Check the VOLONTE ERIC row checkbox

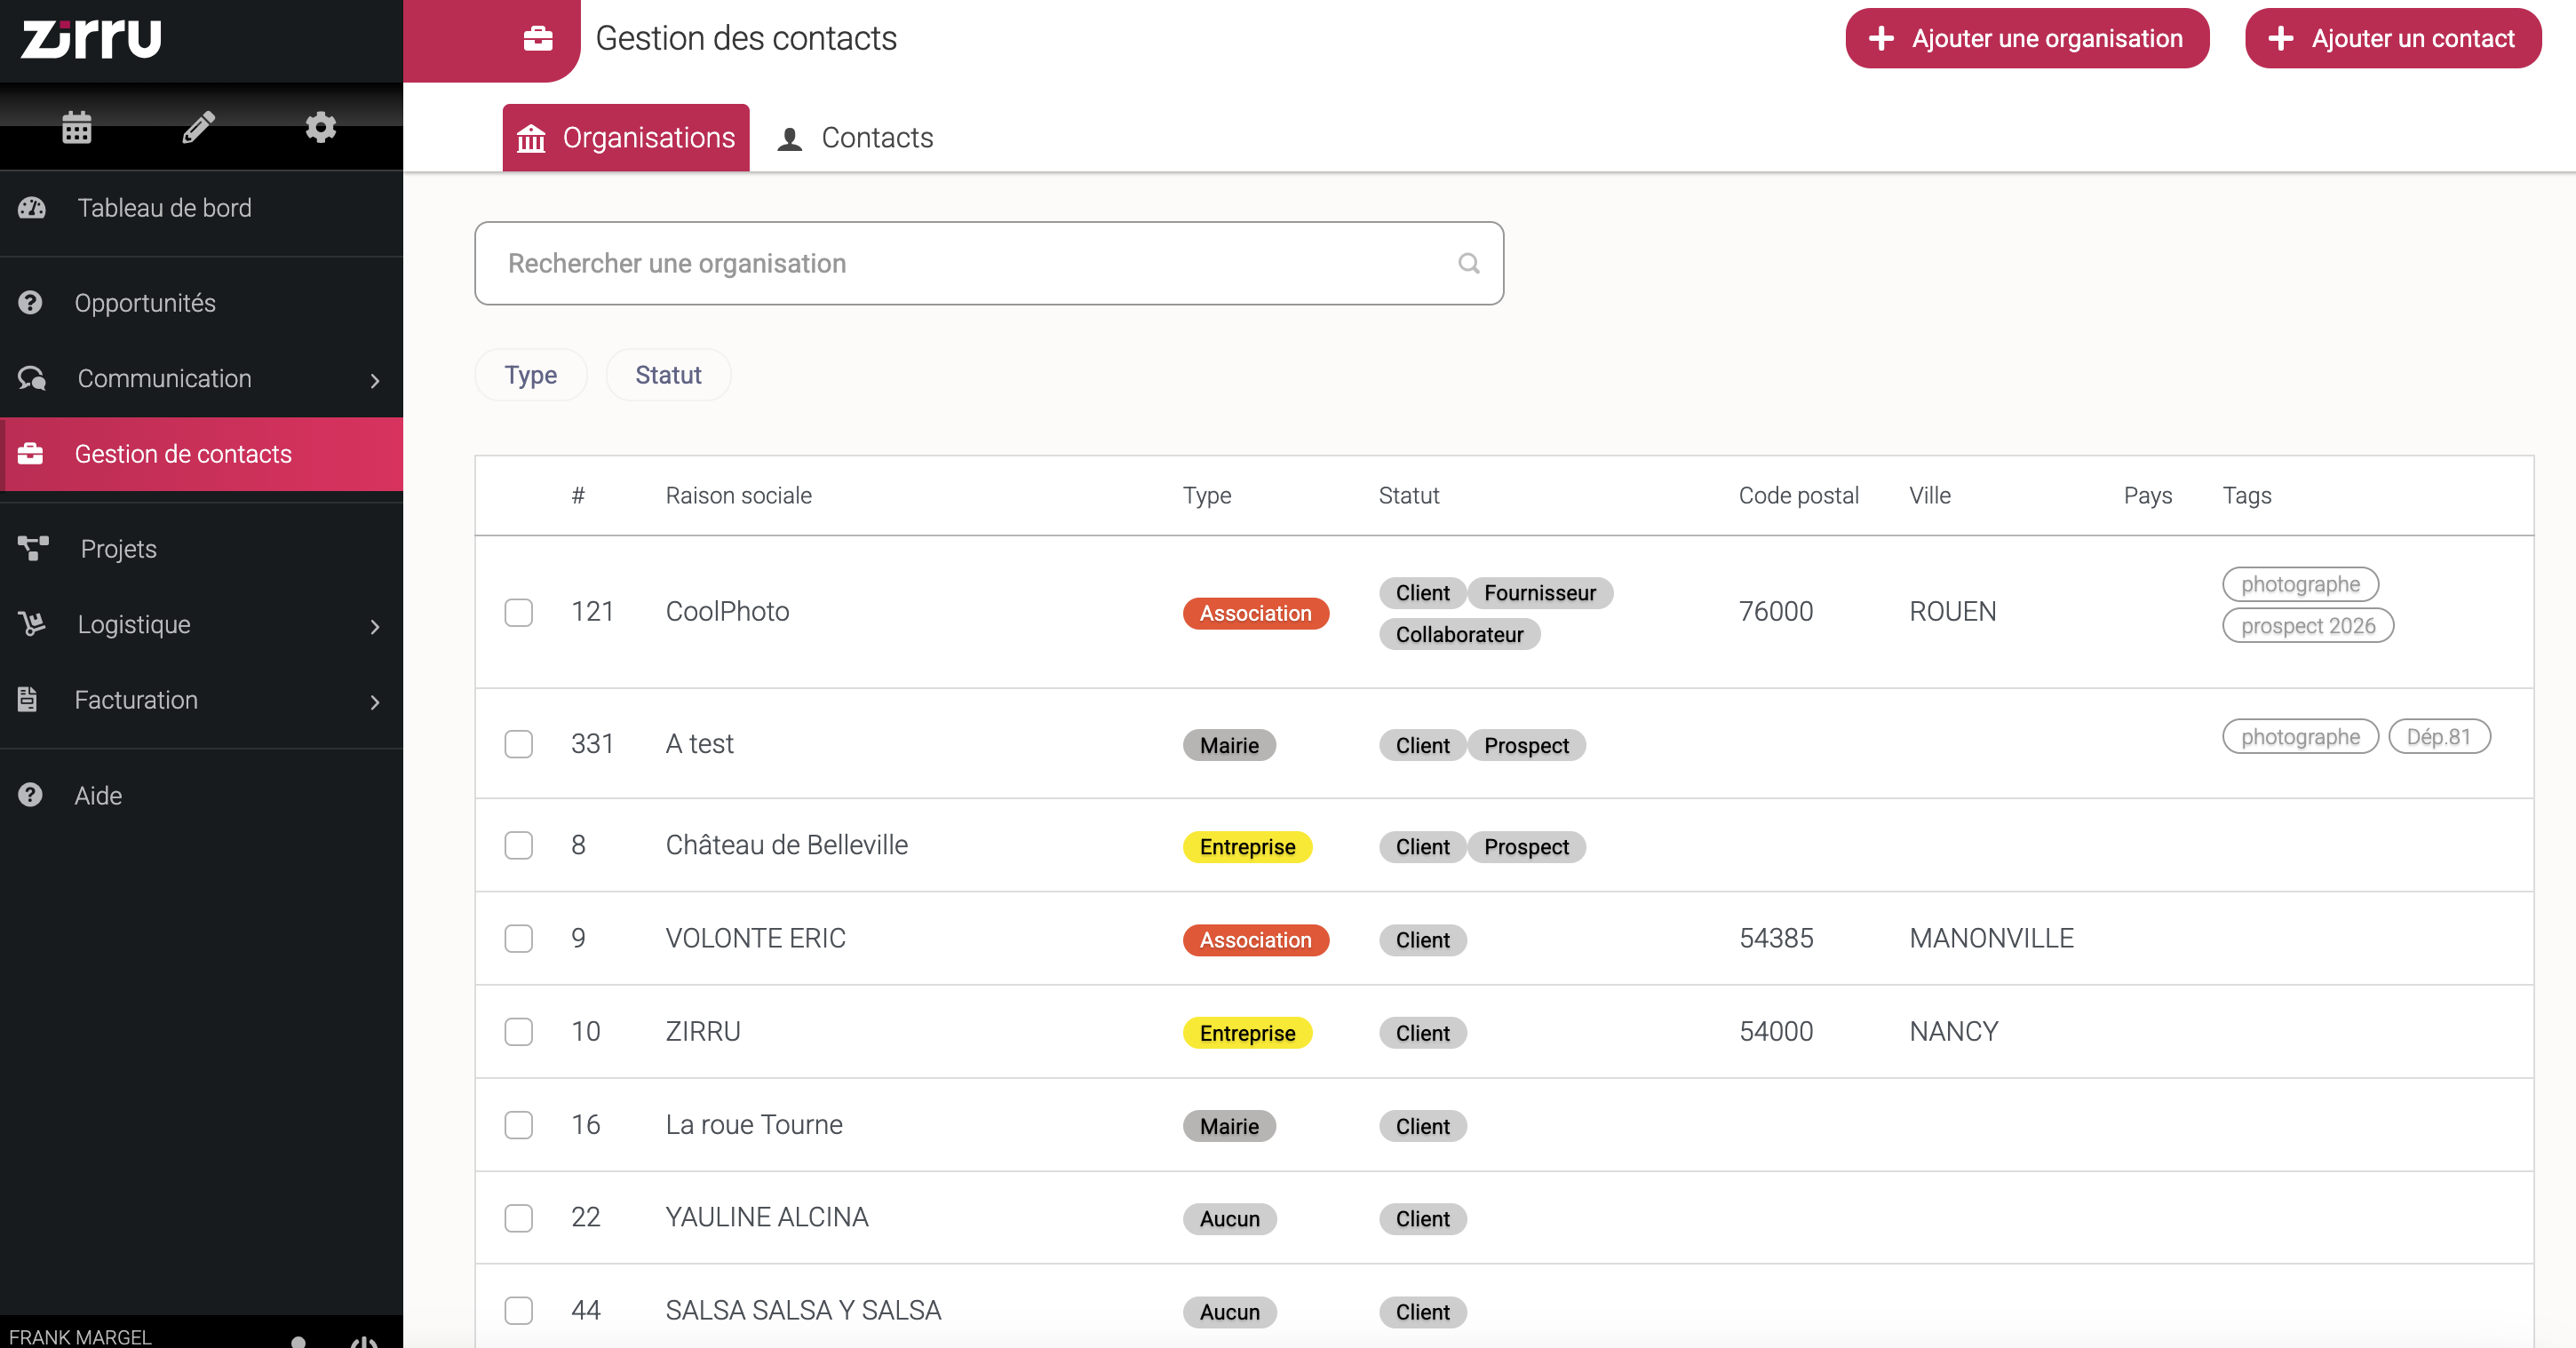[518, 938]
